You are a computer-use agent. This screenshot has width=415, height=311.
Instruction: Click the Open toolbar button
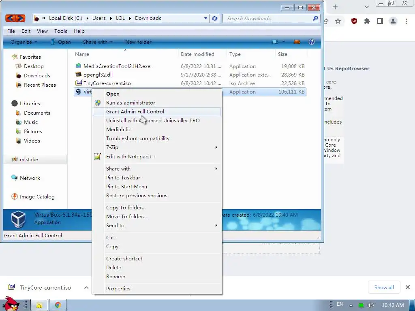61,42
